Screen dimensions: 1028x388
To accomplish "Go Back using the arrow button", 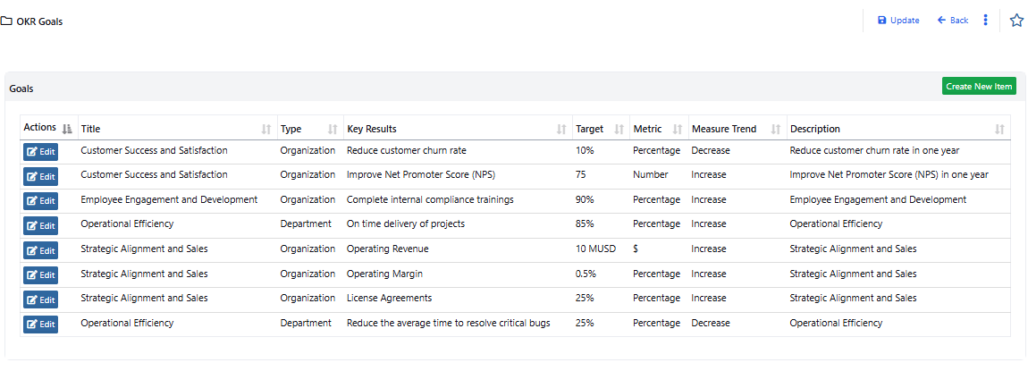I will [952, 21].
